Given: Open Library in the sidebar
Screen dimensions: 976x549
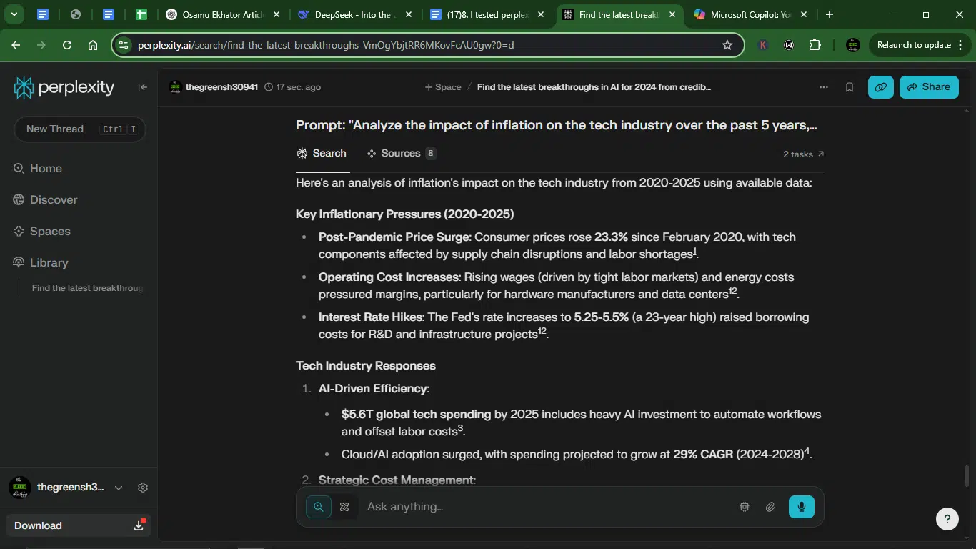Looking at the screenshot, I should (x=41, y=263).
